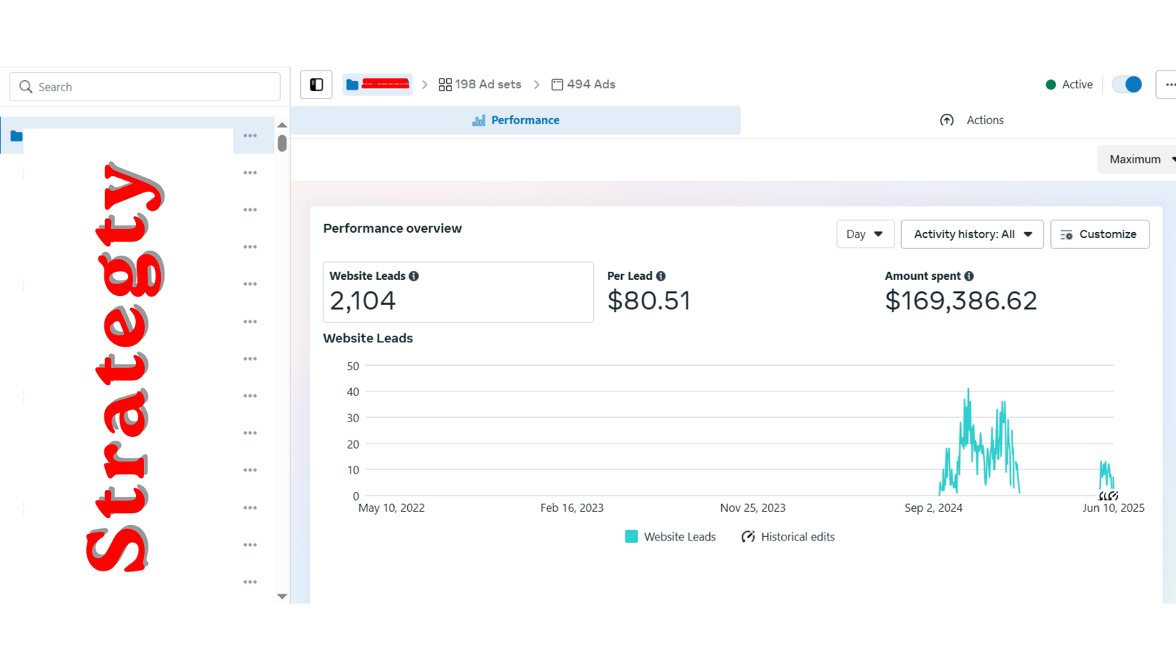Click the magnifier icon in the search box
The image size is (1176, 661).
pos(26,87)
